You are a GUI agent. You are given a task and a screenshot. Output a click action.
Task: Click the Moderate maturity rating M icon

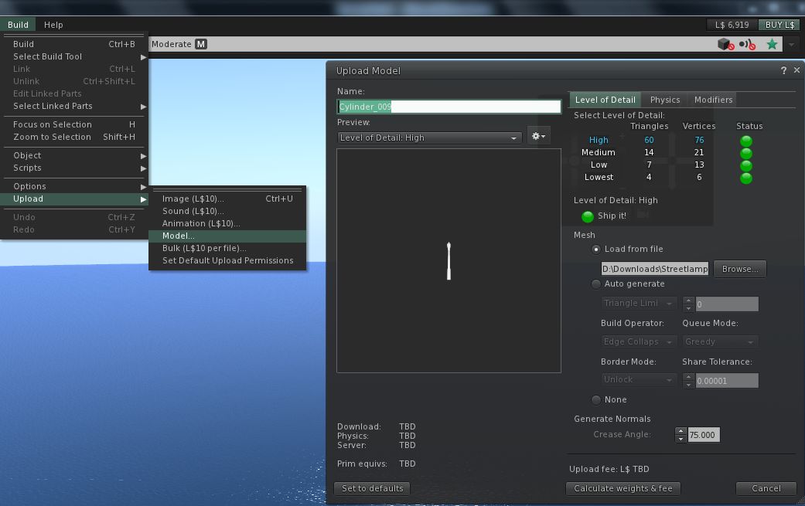[x=201, y=45]
